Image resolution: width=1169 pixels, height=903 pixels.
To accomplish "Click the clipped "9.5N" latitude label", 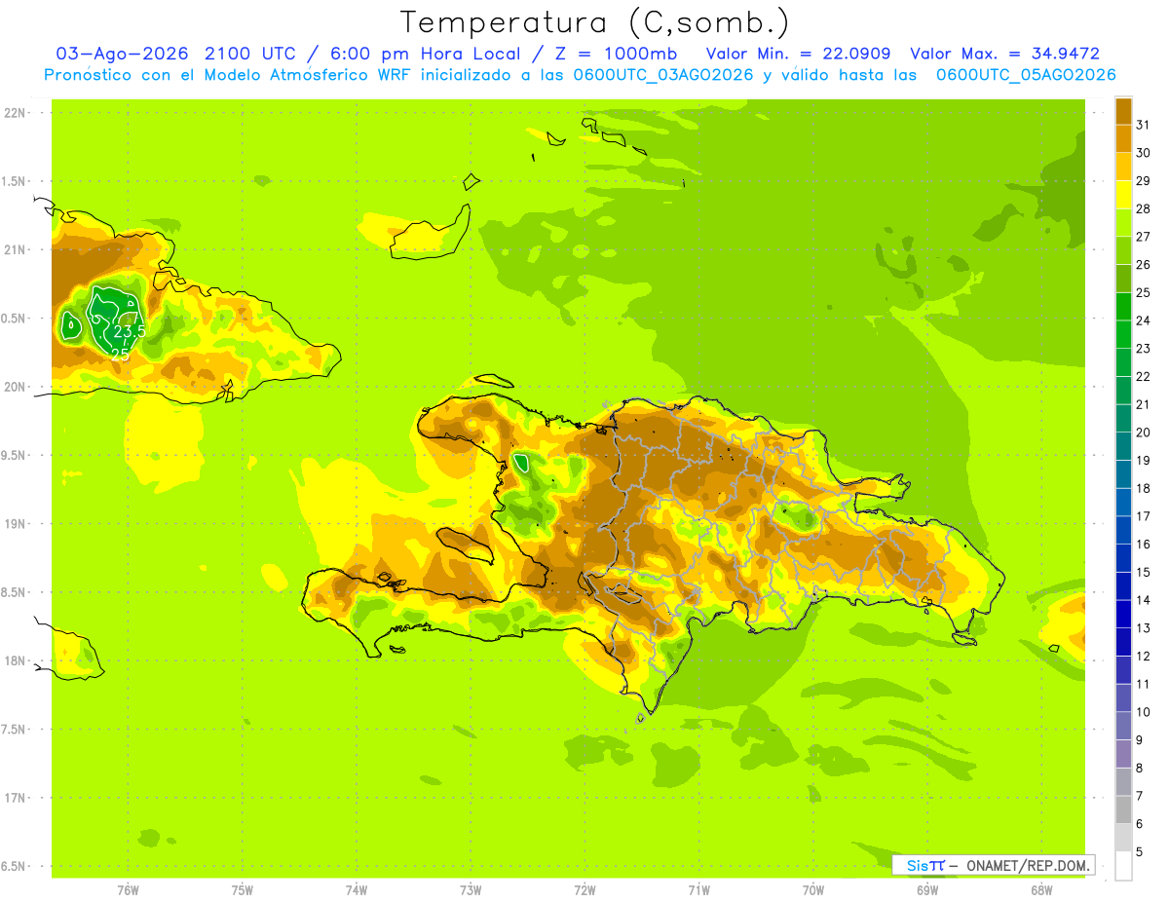I will 14,455.
